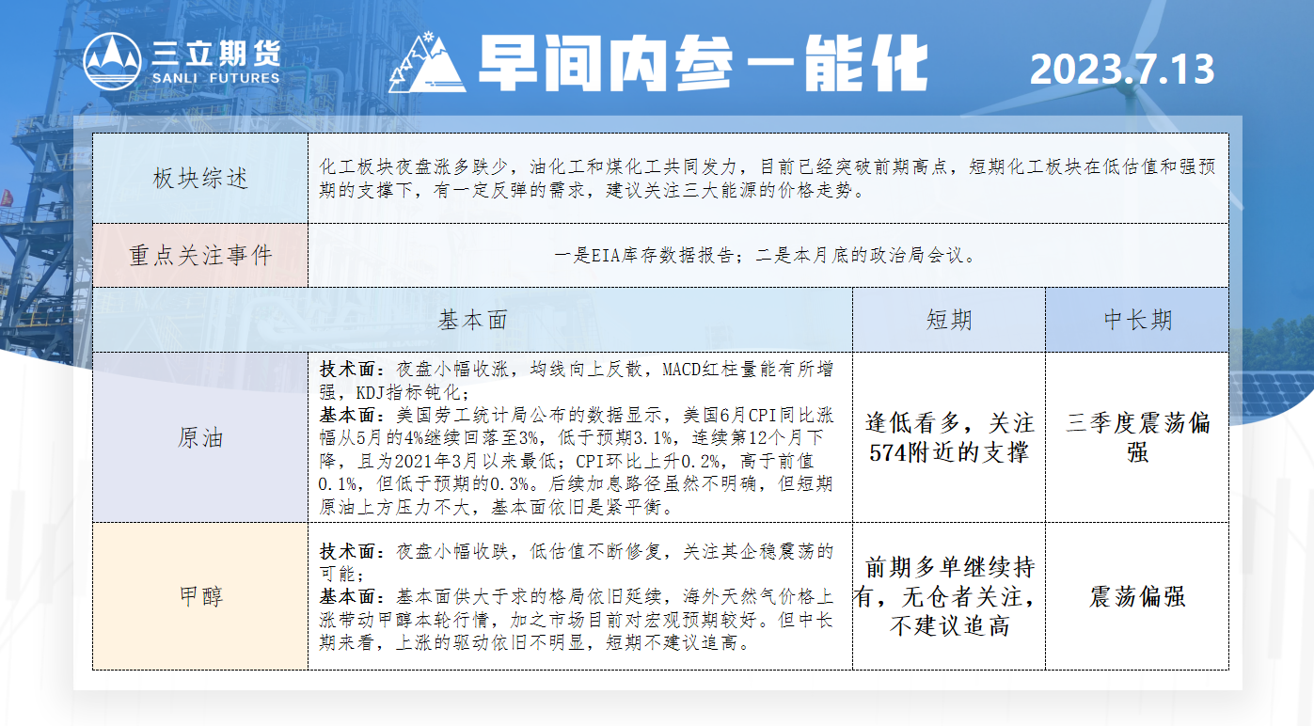Select the 板块综述 row label
Viewport: 1314px width, 726px height.
click(x=200, y=178)
